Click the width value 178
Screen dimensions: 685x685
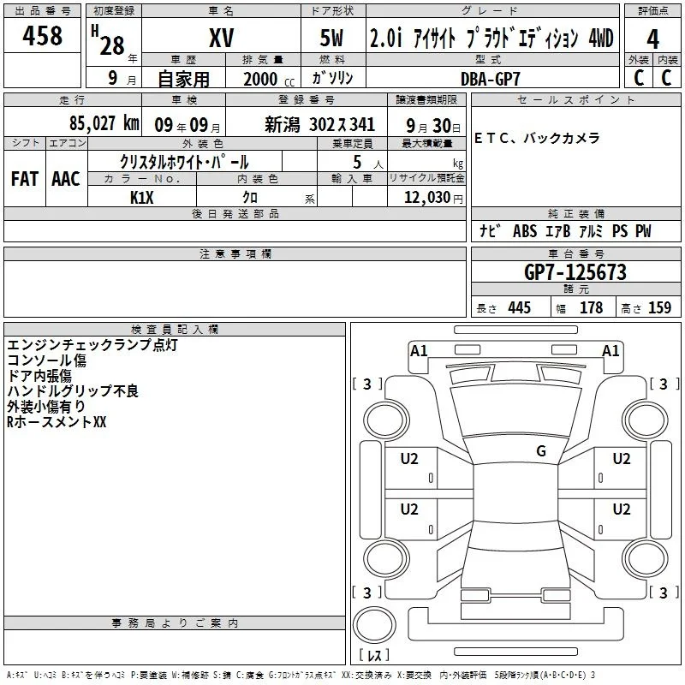tap(591, 307)
